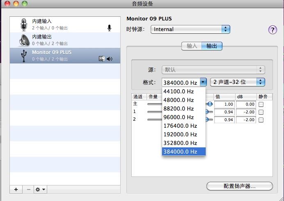Collapse the 384000.0 Hz sample rate dropdown
Viewport: 284px width, 201px height.
coord(203,82)
